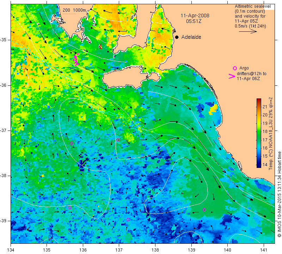Click the cyan isobath legend line under 200 1000m

coord(69,14)
